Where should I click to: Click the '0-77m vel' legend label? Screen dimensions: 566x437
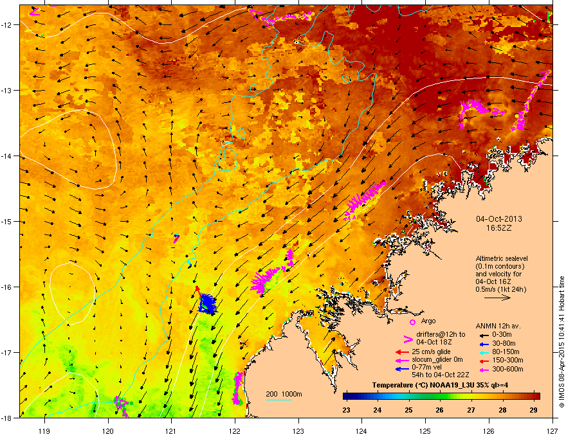[426, 368]
